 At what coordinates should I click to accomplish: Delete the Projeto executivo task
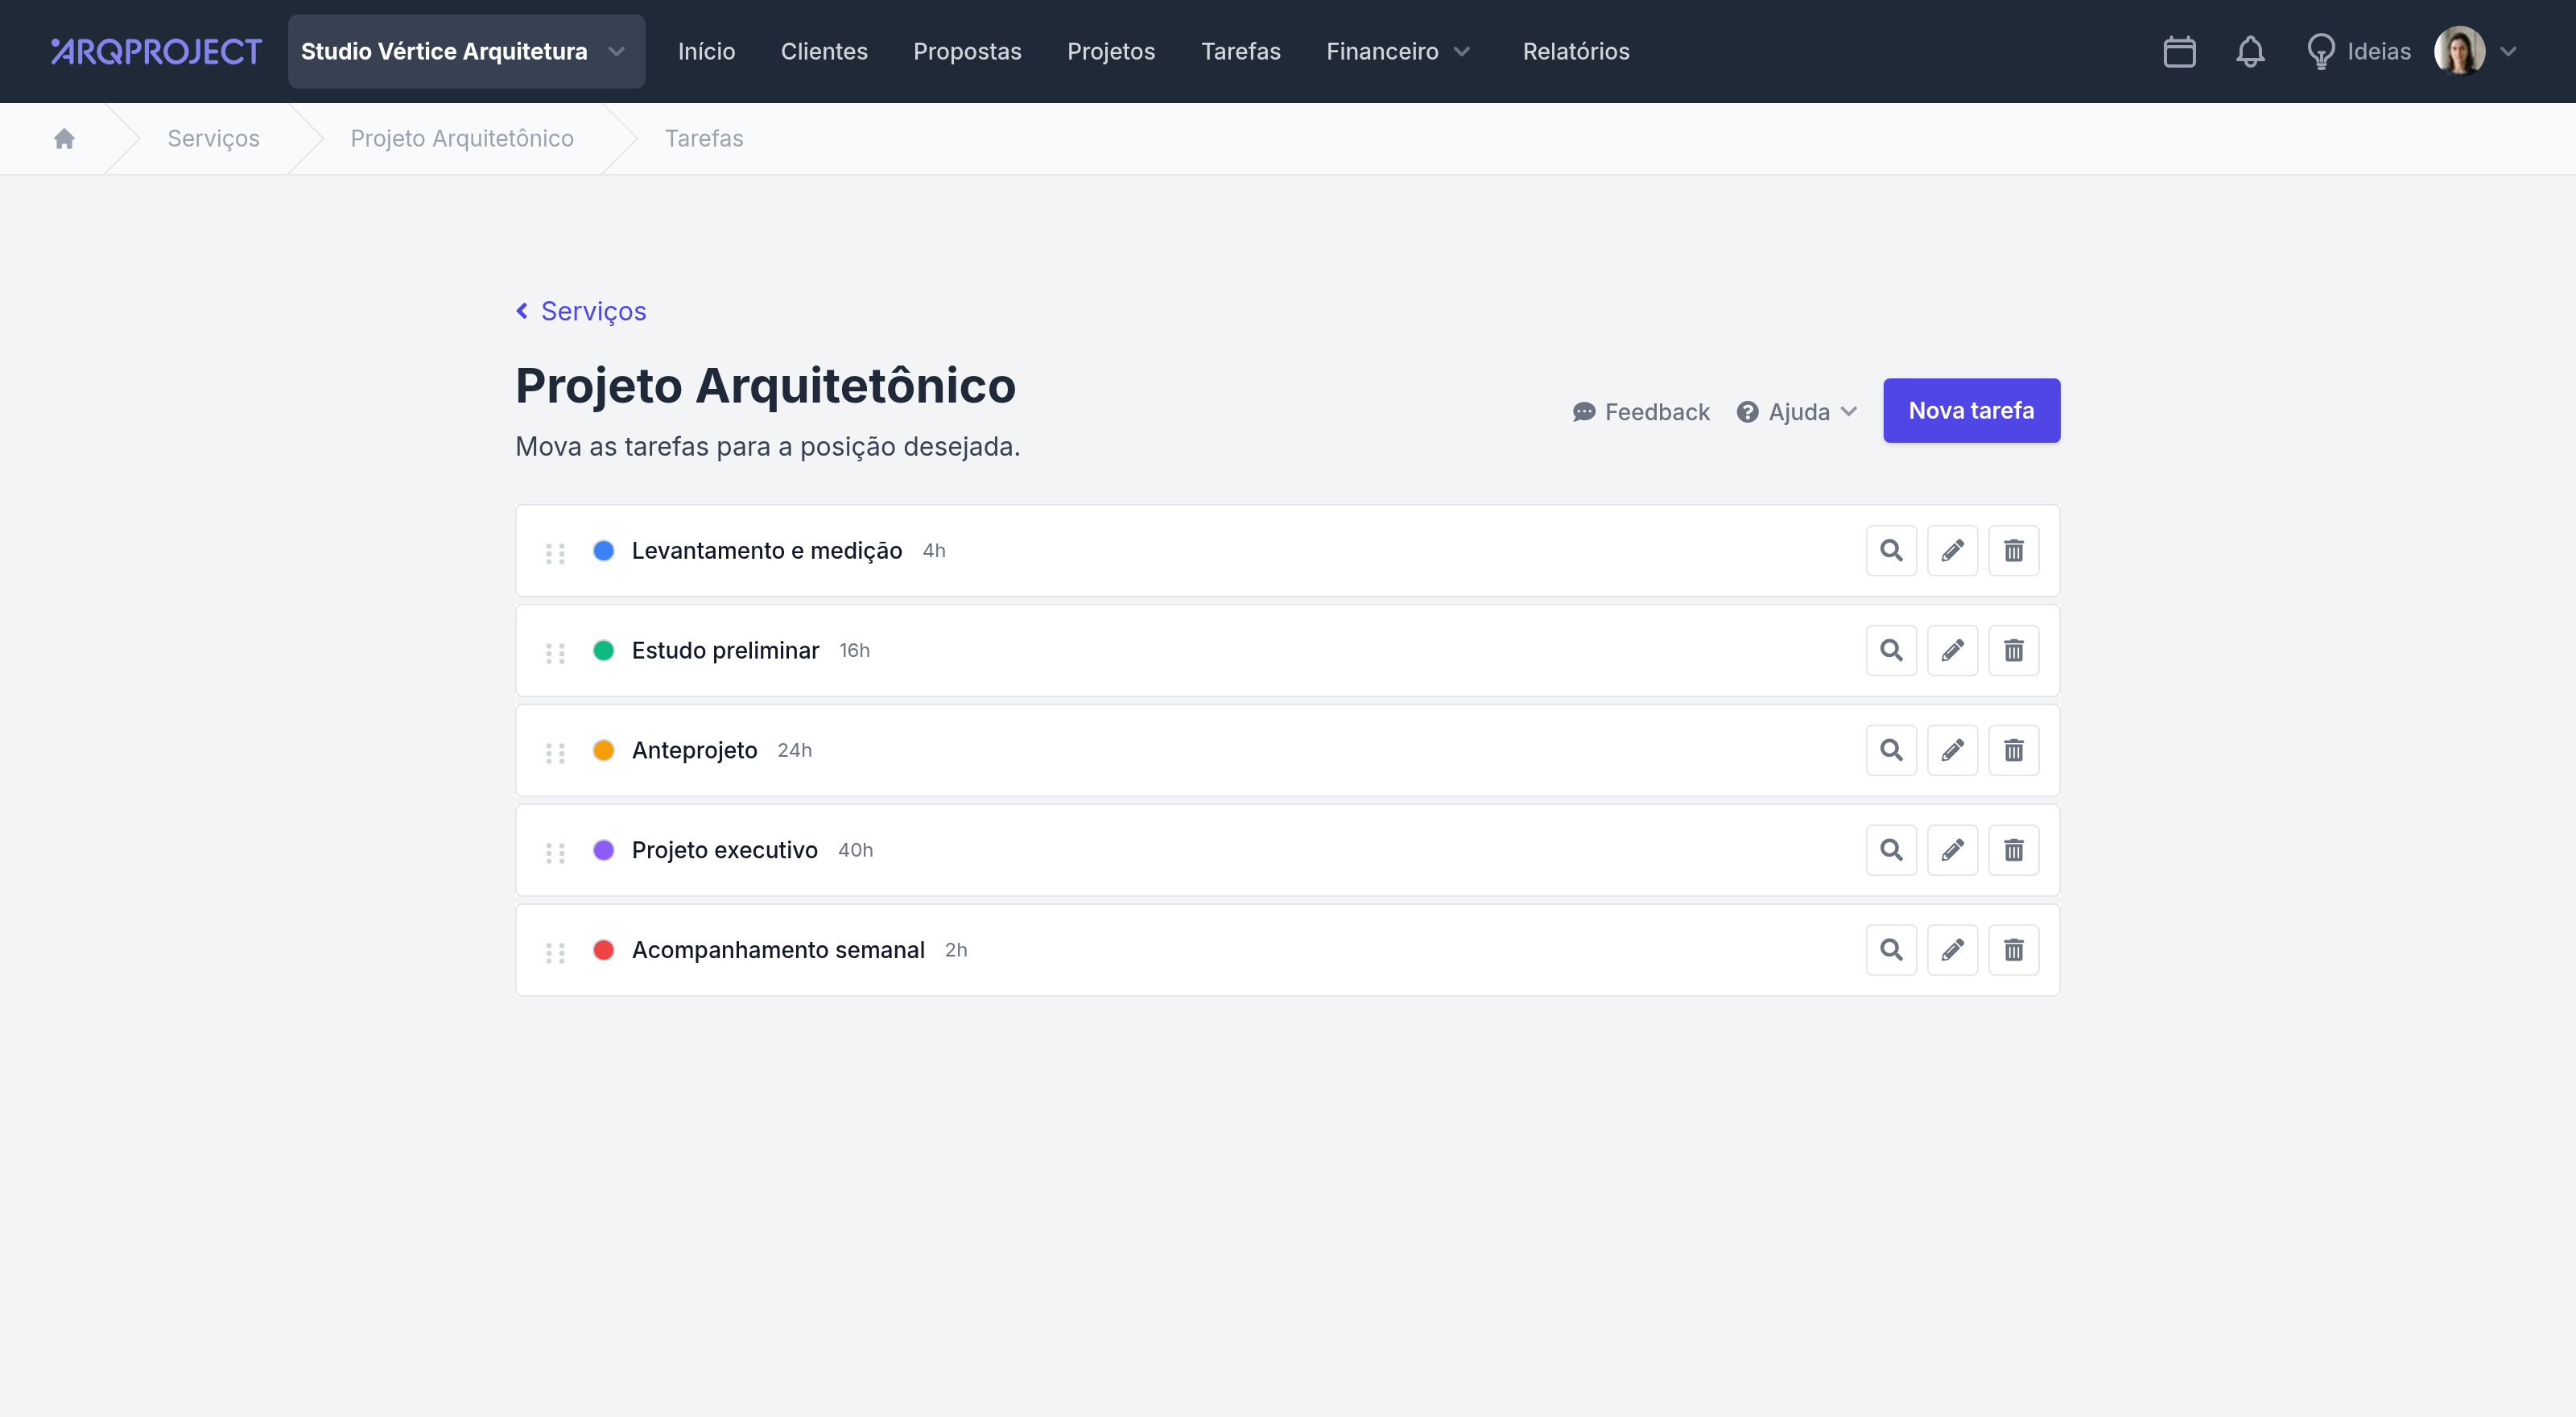coord(2013,850)
